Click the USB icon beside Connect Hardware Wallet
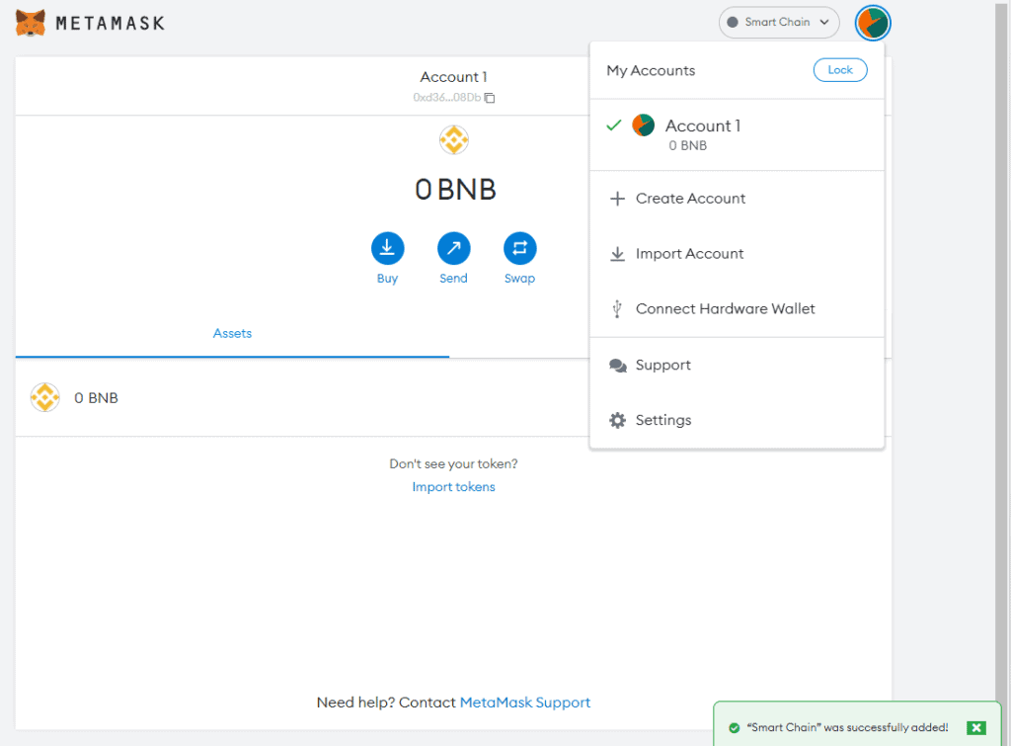Screen dimensions: 1011x746 point(617,309)
